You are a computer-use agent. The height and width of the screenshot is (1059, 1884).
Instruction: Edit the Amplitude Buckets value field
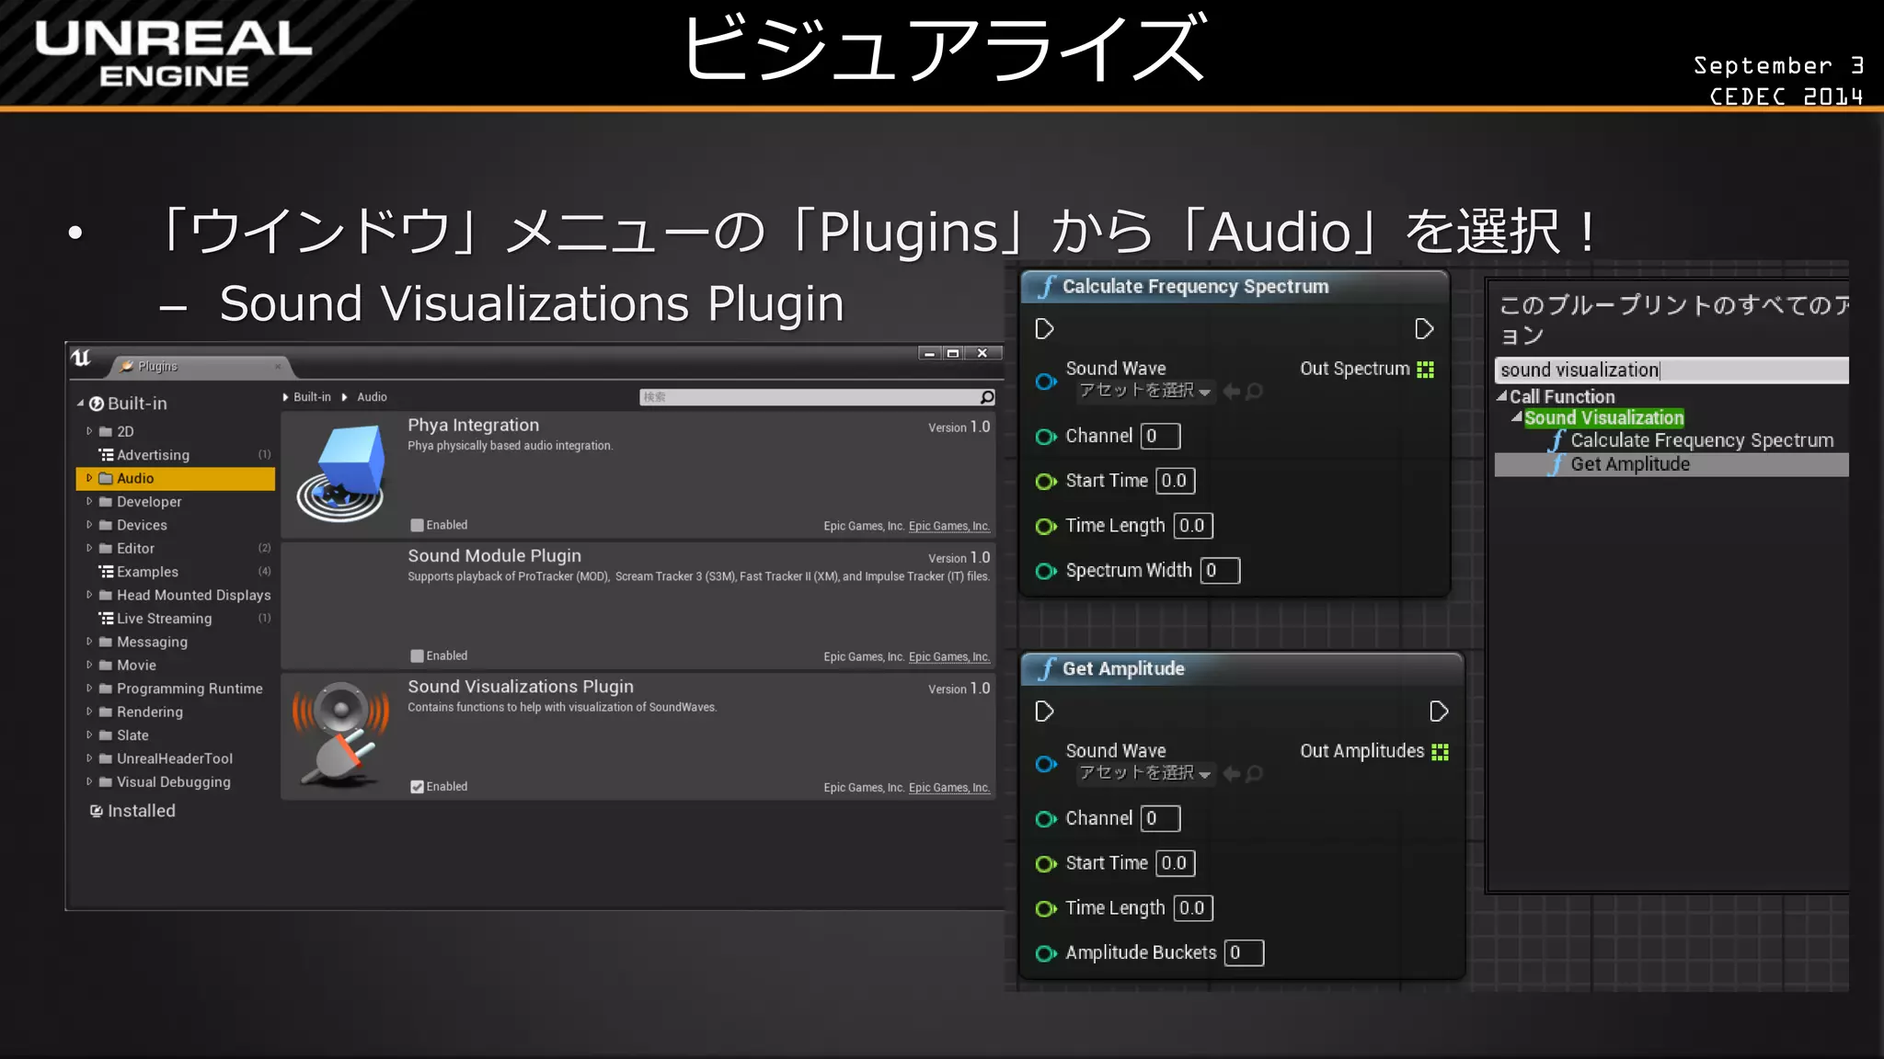click(1244, 953)
